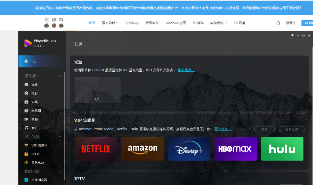Viewport: 313px width, 185px height.
Task: Click 更多信息 link under 光盘
Action: click(186, 70)
